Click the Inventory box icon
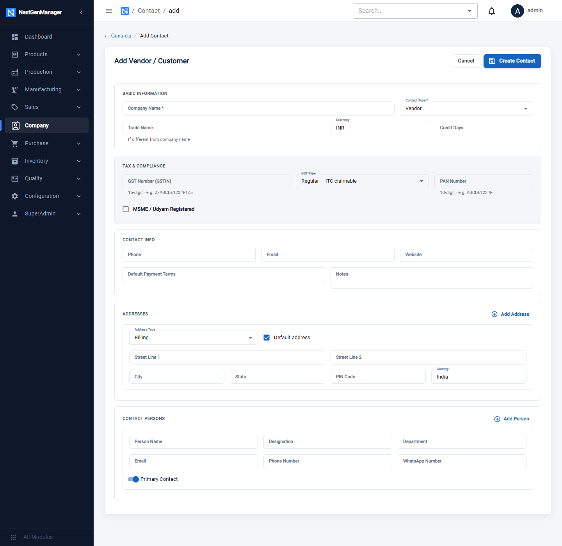 [x=15, y=161]
